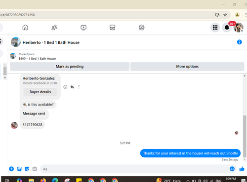The width and height of the screenshot is (247, 182).
Task: Click the chat scrollbar up arrow
Action: 245,76
